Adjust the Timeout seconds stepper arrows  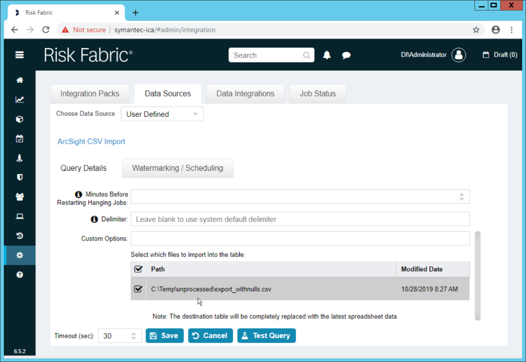click(134, 336)
